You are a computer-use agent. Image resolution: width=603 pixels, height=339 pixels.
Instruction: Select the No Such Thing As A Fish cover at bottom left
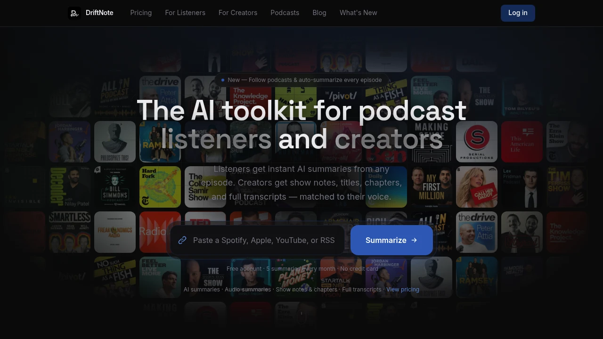tap(115, 277)
